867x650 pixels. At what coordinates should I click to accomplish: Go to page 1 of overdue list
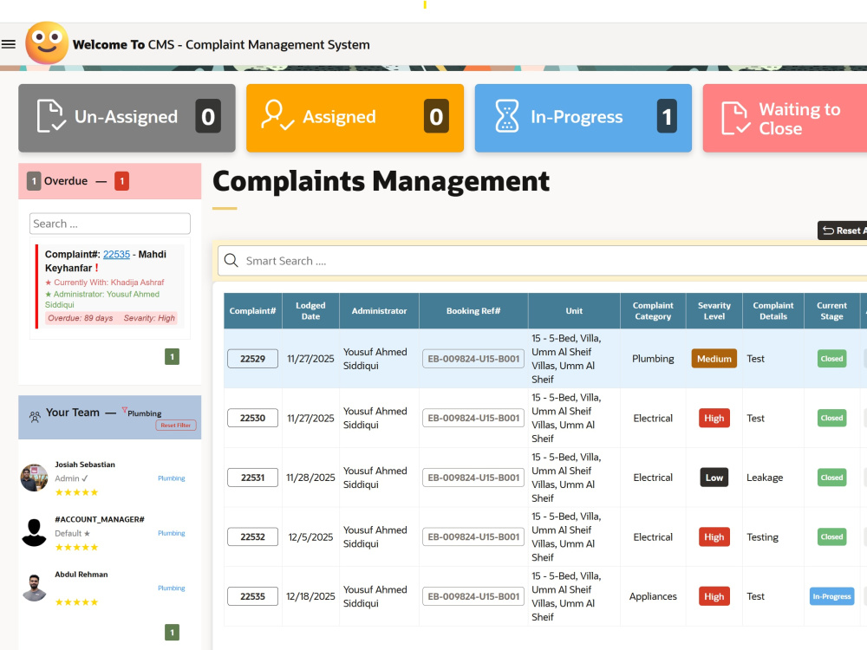(x=172, y=356)
